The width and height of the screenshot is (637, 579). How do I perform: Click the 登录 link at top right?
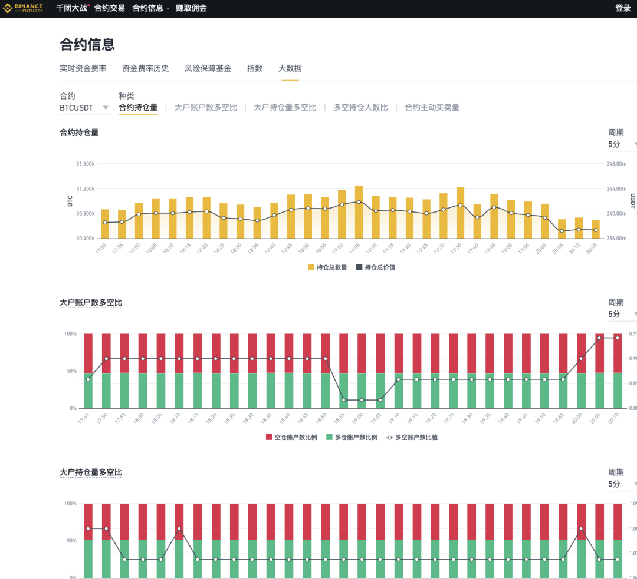pos(622,8)
